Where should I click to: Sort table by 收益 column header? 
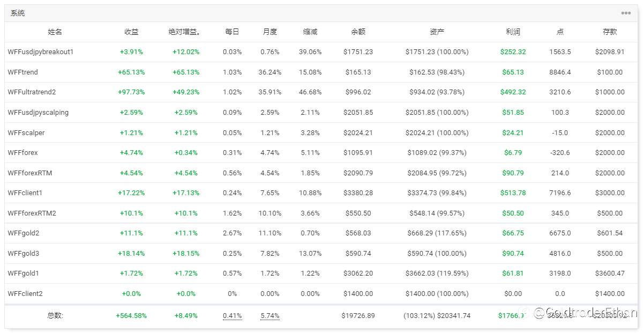131,32
